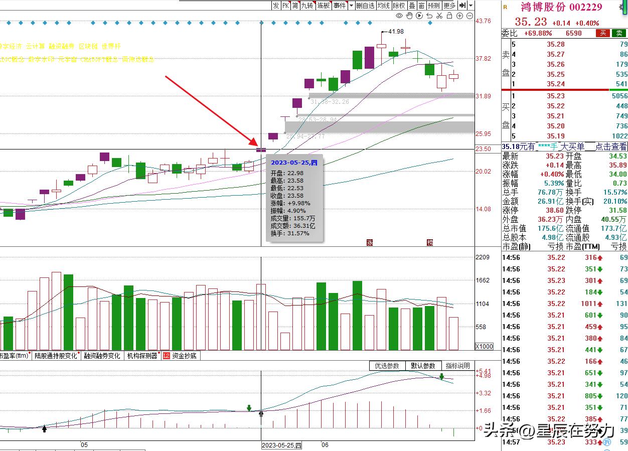Viewport: 628px width, 451px height.
Task: Toggle 均线 moving averages
Action: coord(384,6)
